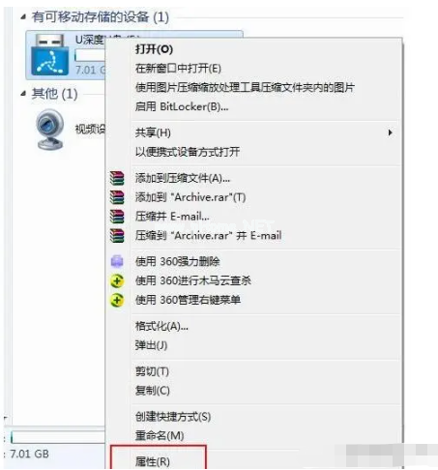Click WinRAR icon beside 压缩并 E-mail
The width and height of the screenshot is (438, 470).
117,217
